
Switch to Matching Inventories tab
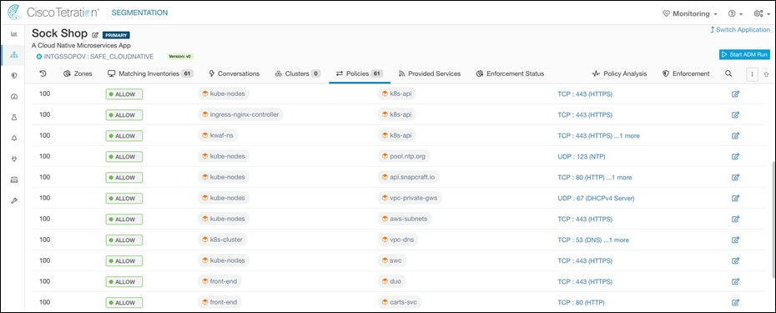click(x=150, y=73)
